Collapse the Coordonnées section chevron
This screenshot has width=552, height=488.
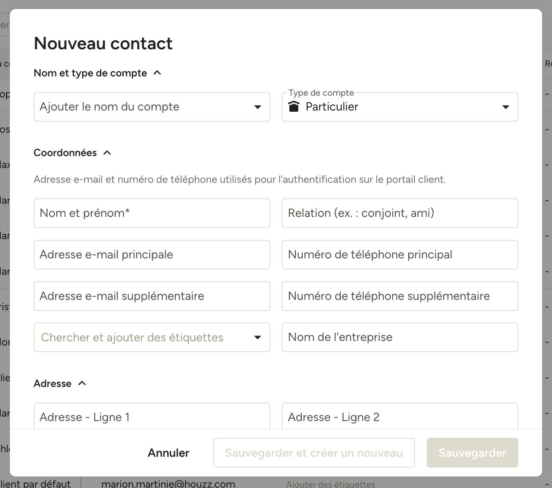pos(107,153)
